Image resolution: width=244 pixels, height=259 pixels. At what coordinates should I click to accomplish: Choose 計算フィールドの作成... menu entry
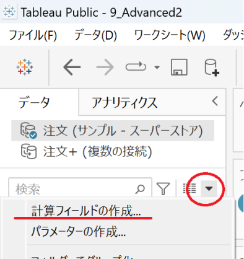click(86, 211)
